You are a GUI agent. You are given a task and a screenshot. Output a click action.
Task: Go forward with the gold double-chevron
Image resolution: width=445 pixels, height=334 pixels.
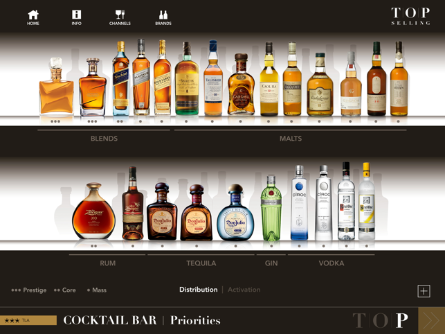431,320
